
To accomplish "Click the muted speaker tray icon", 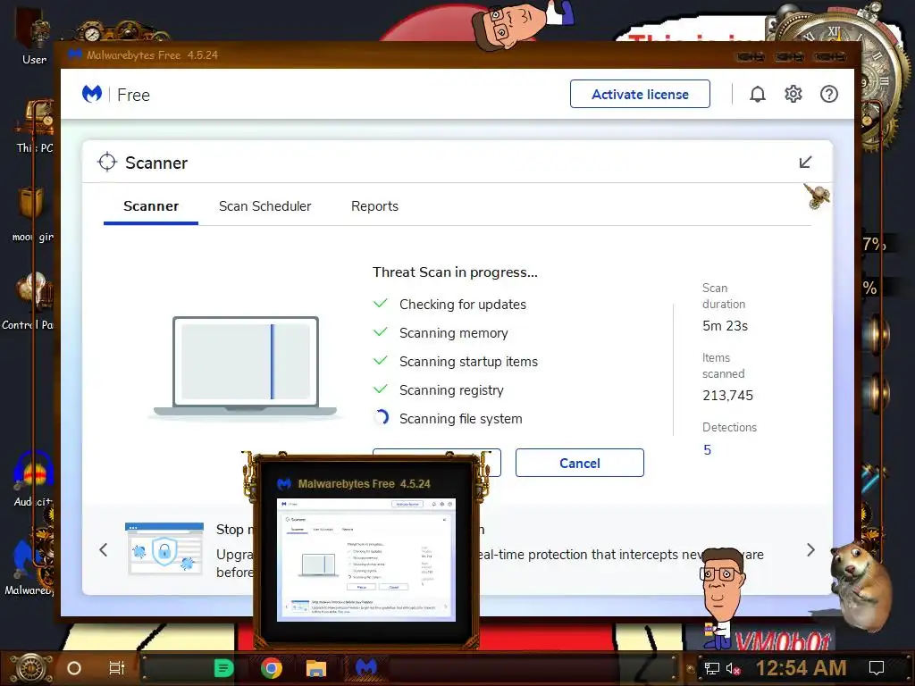I will coord(734,668).
